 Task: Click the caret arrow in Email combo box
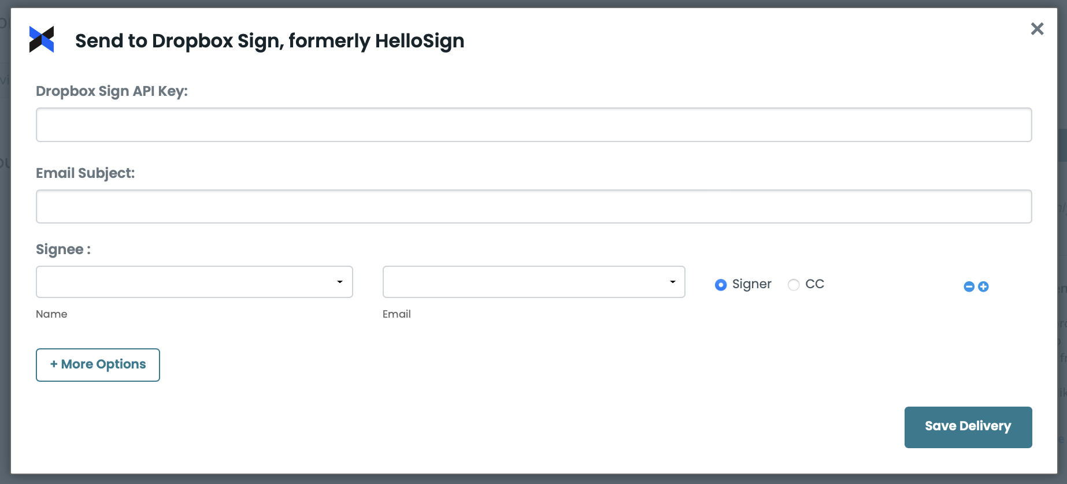(x=673, y=282)
